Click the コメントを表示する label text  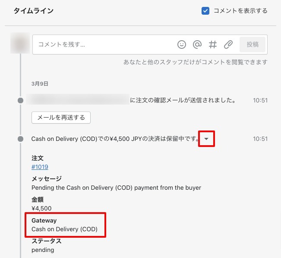240,11
